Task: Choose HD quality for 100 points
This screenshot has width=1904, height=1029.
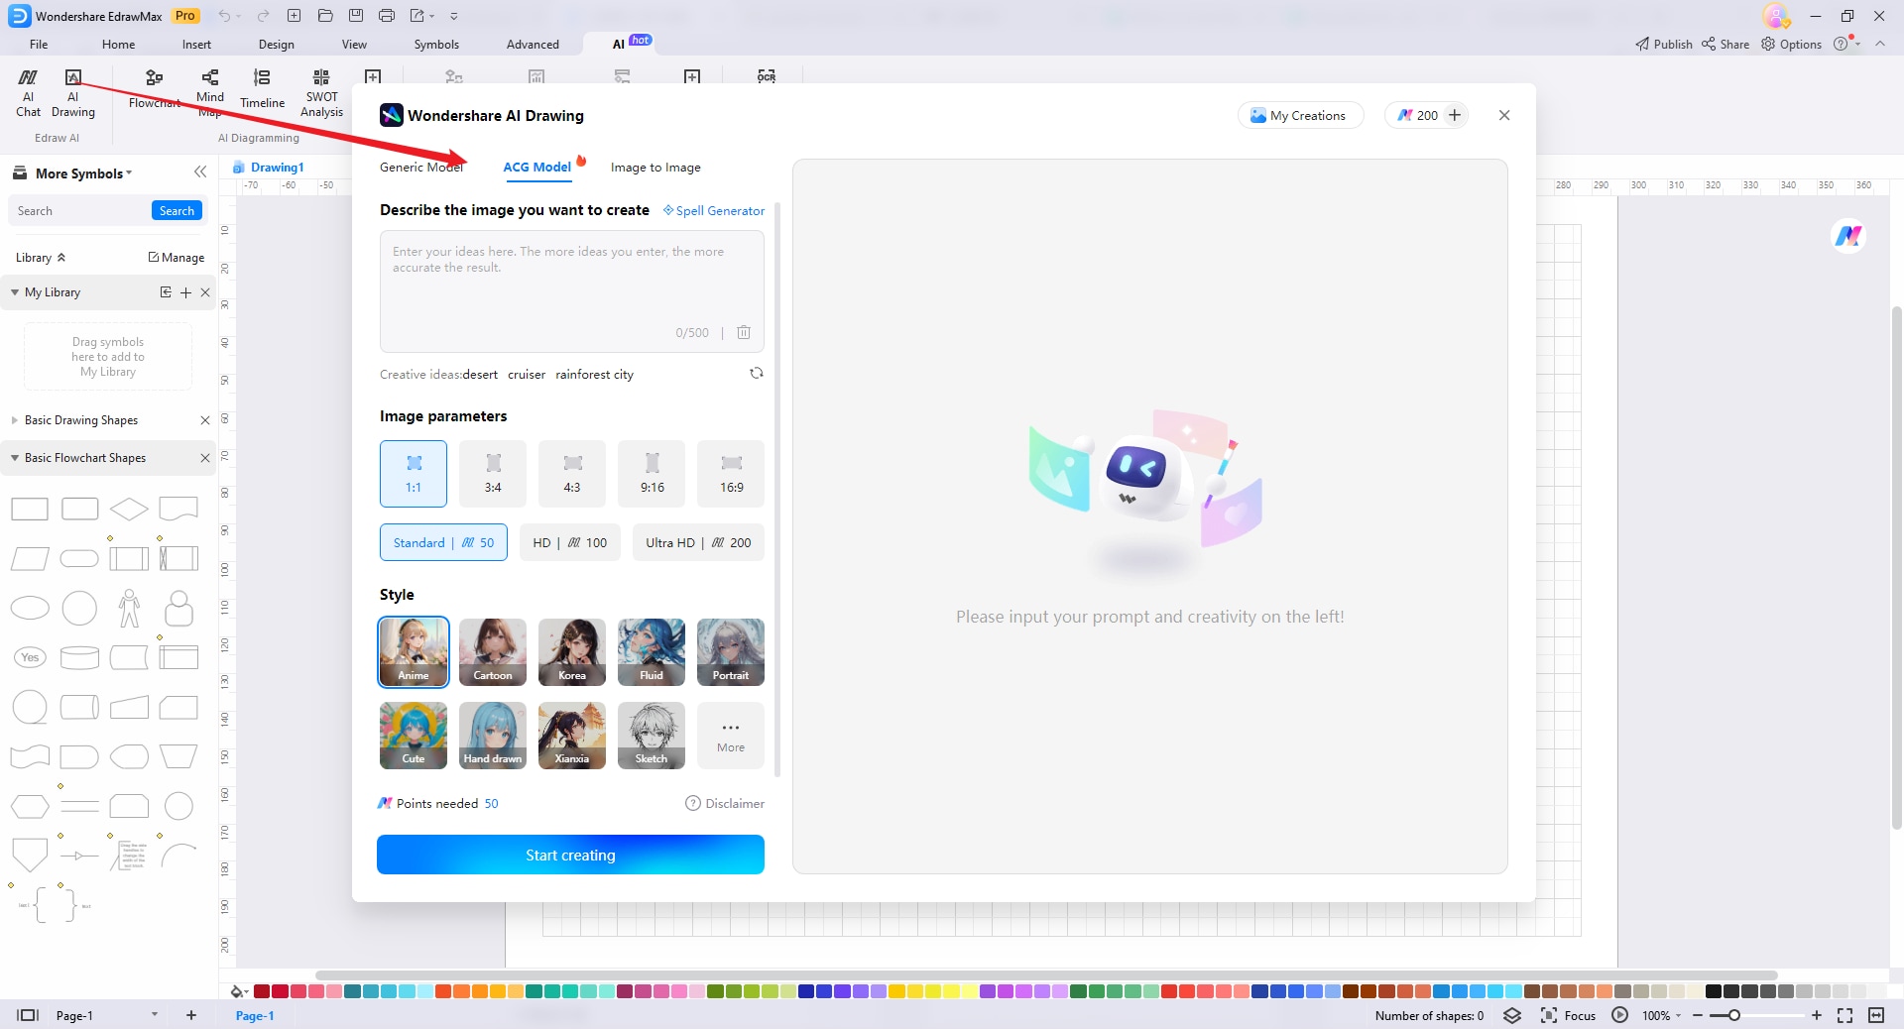Action: click(x=570, y=542)
